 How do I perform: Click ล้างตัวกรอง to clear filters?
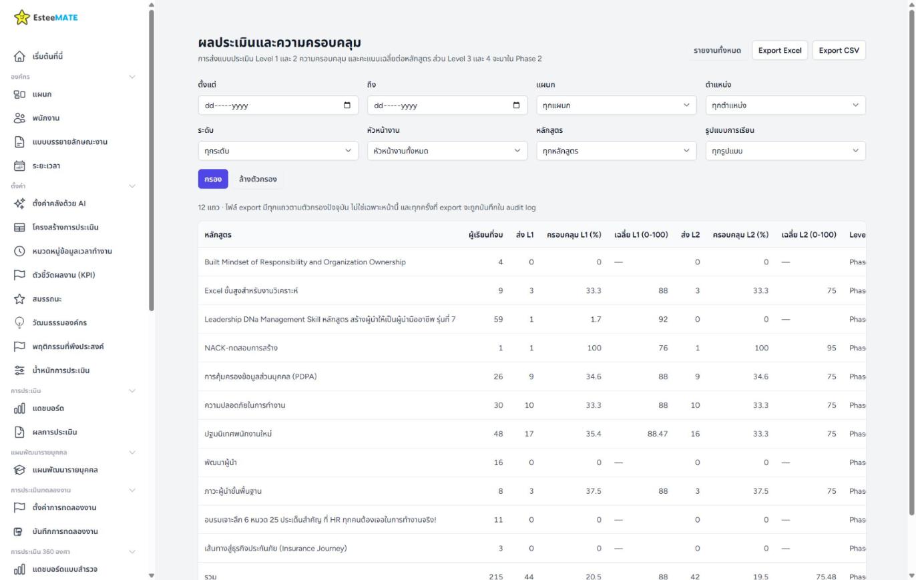pos(258,179)
